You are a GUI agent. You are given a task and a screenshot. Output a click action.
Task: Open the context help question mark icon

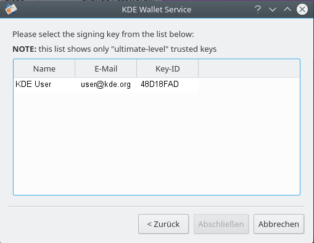tap(258, 9)
